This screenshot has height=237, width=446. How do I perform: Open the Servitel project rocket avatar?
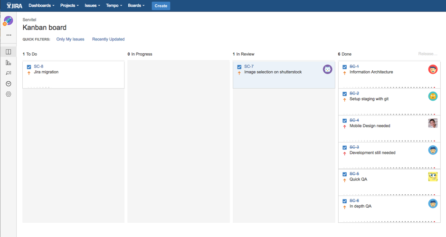pyautogui.click(x=8, y=21)
